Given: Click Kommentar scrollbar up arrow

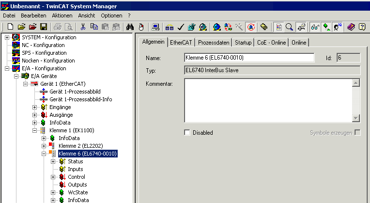Looking at the screenshot, I should 355,83.
